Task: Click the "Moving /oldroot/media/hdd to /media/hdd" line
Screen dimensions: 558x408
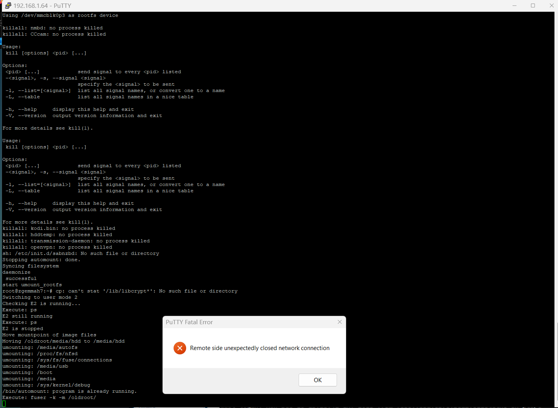Action: click(63, 341)
